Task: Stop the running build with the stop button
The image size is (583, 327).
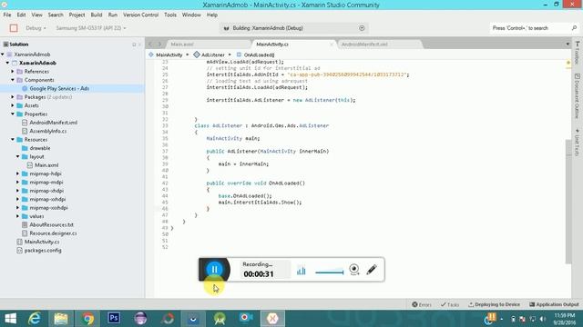Action: (14, 28)
